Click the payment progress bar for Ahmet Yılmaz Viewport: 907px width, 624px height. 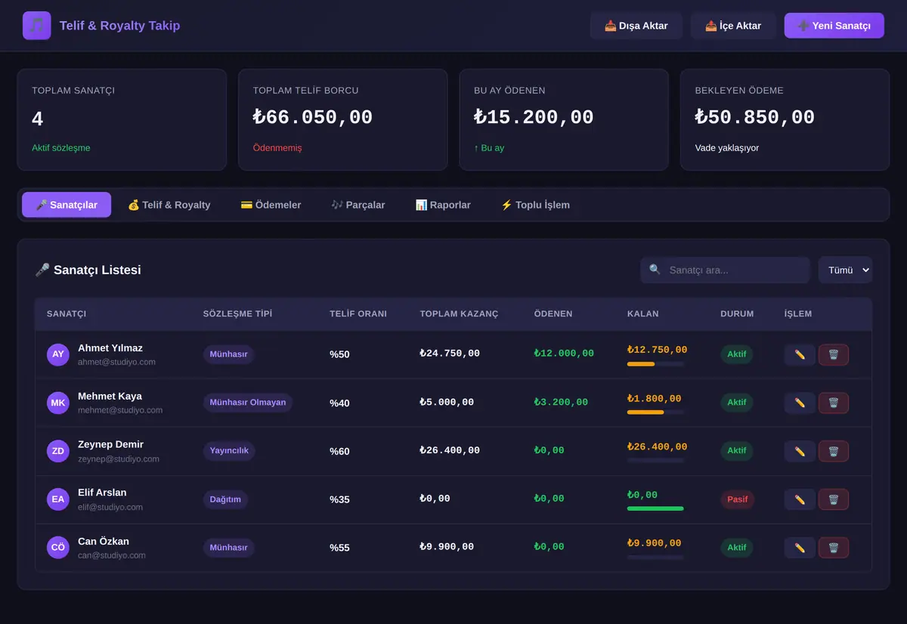pyautogui.click(x=655, y=364)
